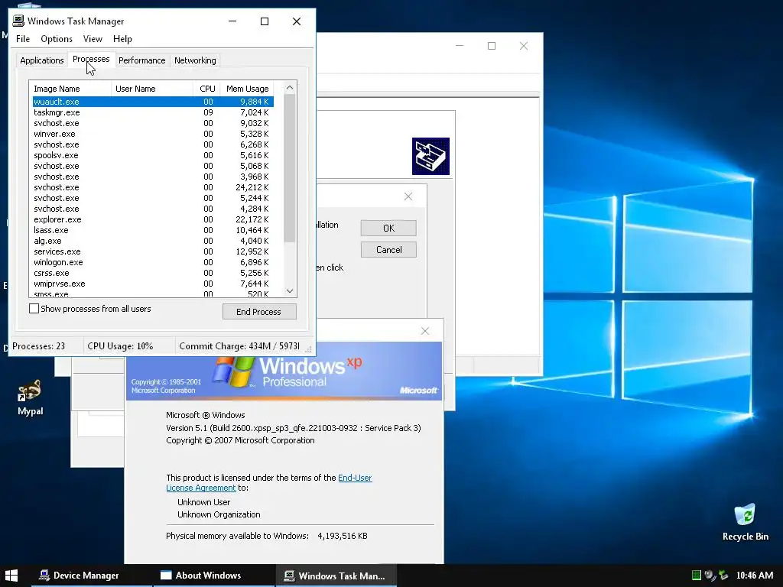Click the Safely Remove Hardware tray icon
This screenshot has height=587, width=783.
(723, 576)
